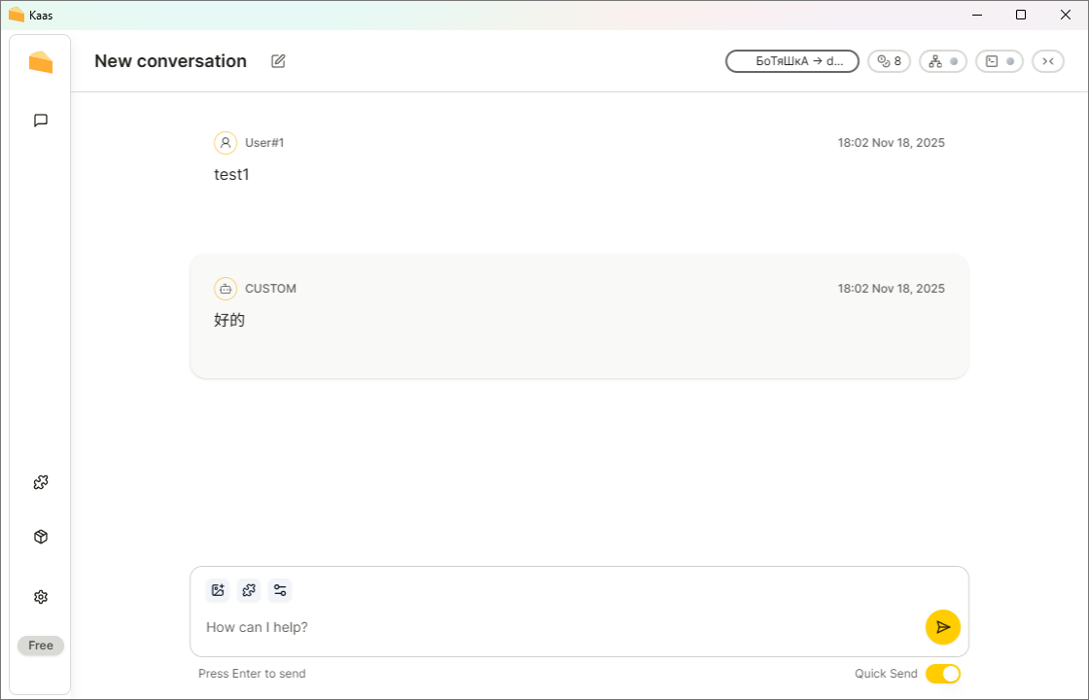Collapse the header with the >< button
Viewport: 1089px width, 700px height.
click(x=1047, y=61)
